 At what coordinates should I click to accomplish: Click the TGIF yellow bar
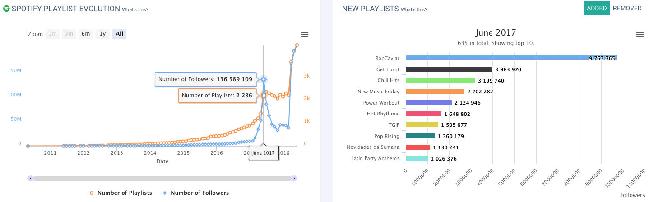pos(422,125)
